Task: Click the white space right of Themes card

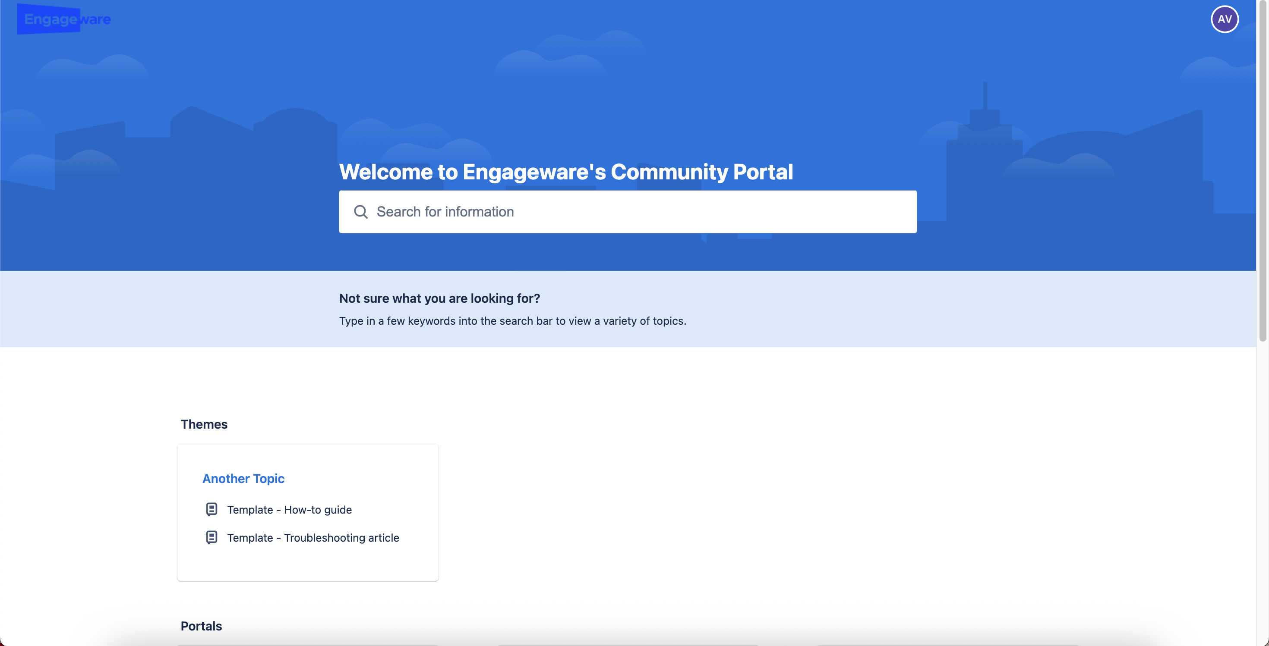Action: [739, 512]
